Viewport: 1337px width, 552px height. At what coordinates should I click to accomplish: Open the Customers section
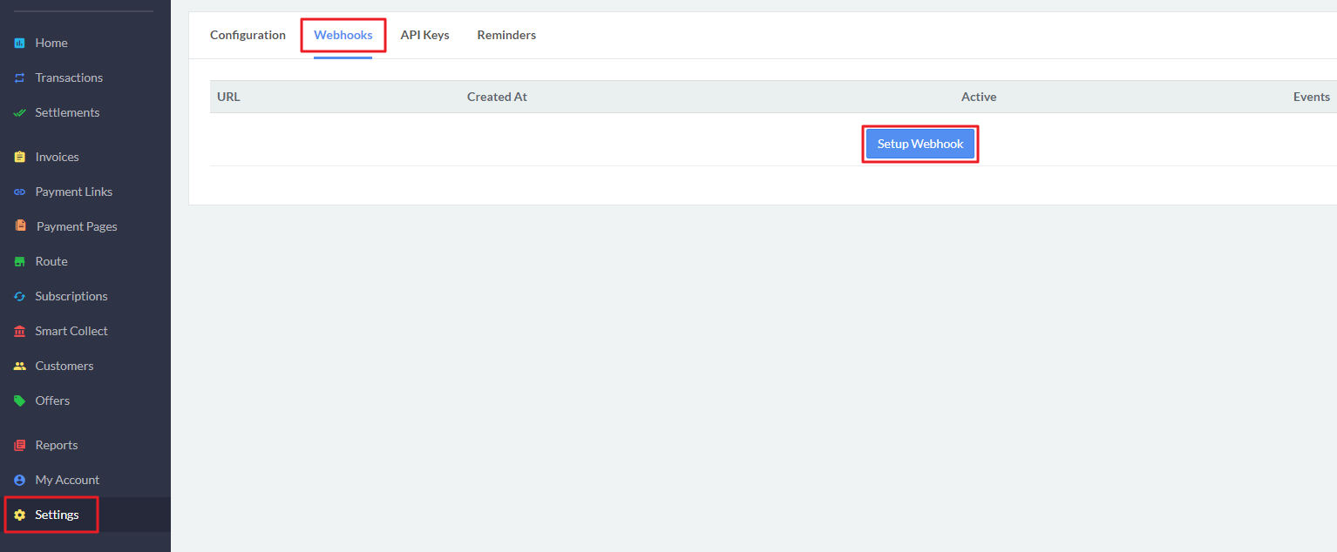tap(64, 366)
